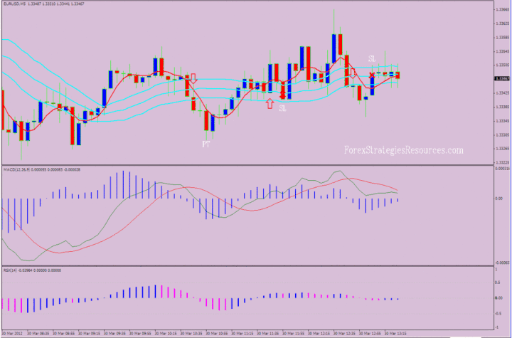Click price level 1.33505 on the axis
Viewport: 512px width, 338px height.
[x=502, y=65]
